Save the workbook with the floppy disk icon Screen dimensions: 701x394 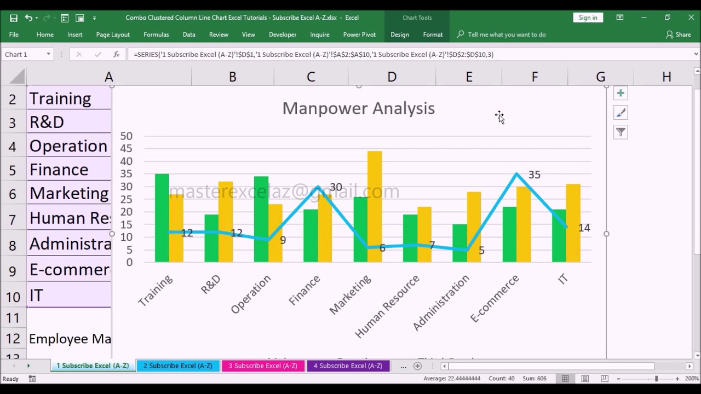(14, 18)
